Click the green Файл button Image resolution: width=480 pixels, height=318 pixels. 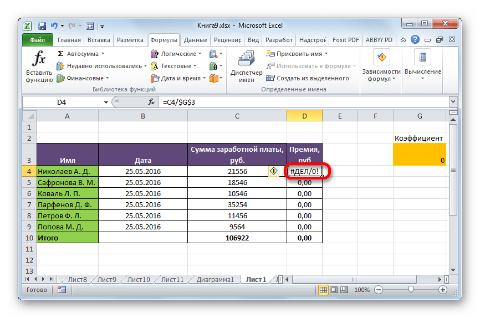click(x=38, y=40)
